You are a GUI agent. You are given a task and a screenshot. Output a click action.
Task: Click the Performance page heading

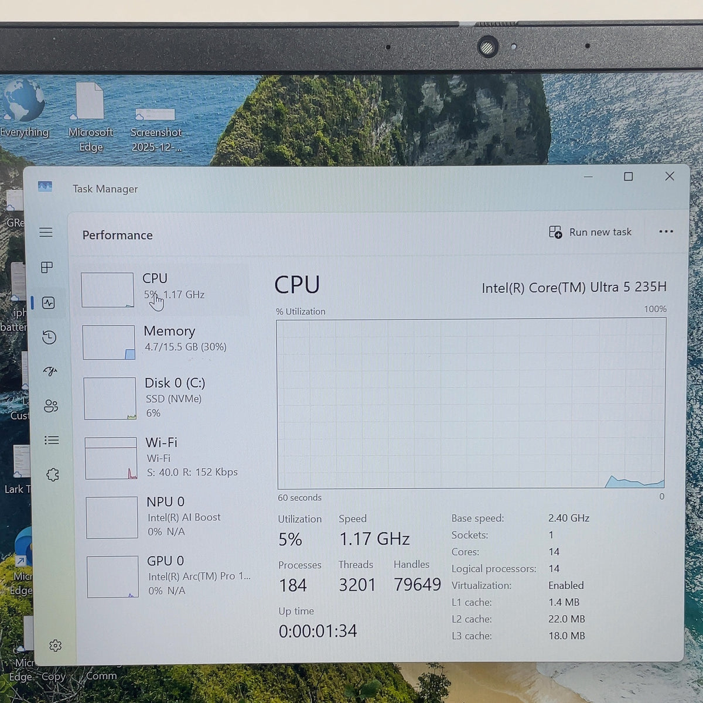[117, 235]
